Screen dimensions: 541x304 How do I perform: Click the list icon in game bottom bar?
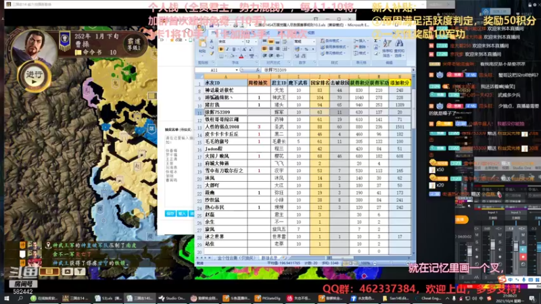[49, 272]
